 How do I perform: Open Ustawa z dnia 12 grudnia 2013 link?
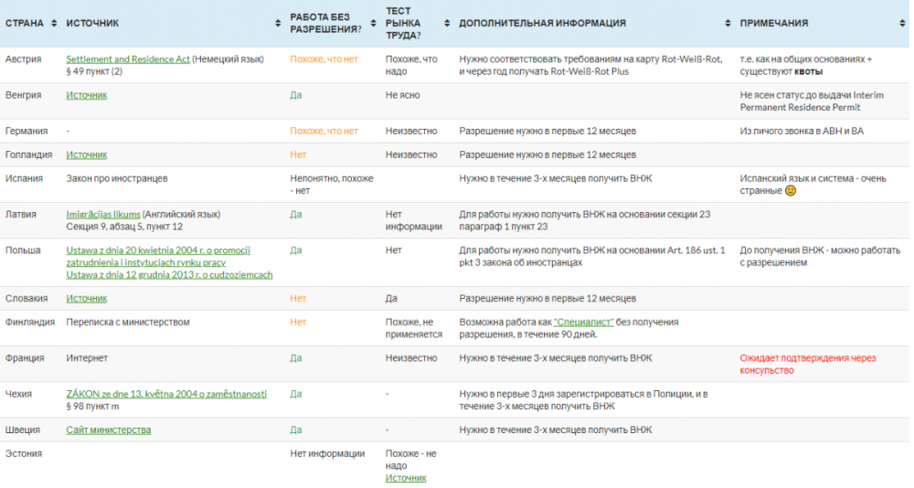(x=169, y=274)
